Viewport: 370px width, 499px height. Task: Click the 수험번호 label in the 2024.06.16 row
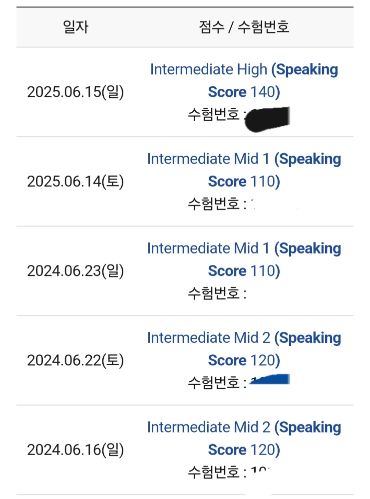(x=215, y=472)
